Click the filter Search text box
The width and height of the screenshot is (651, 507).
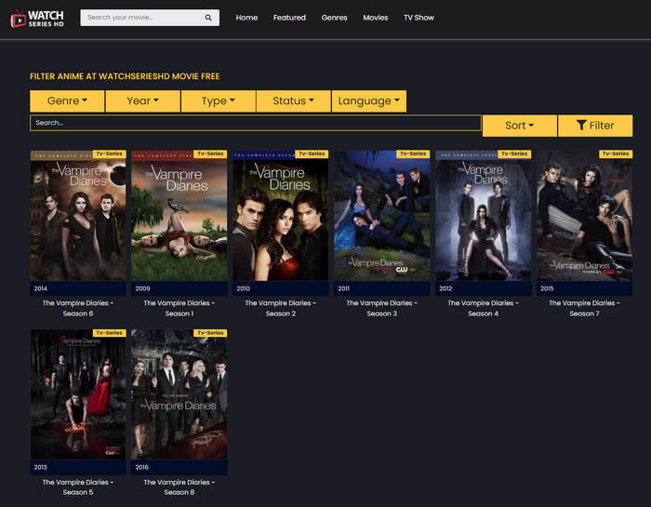(256, 123)
